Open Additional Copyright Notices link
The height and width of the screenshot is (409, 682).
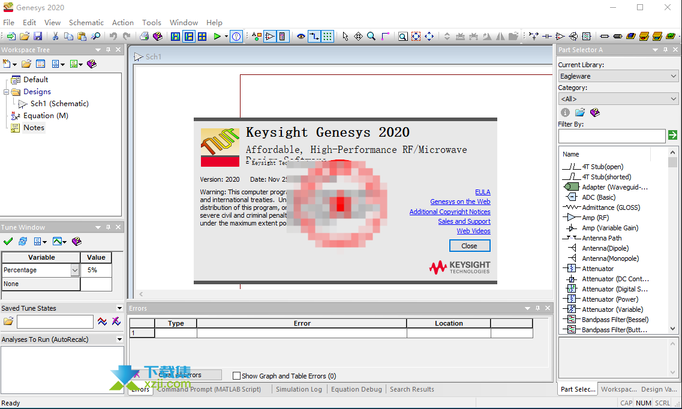point(450,212)
